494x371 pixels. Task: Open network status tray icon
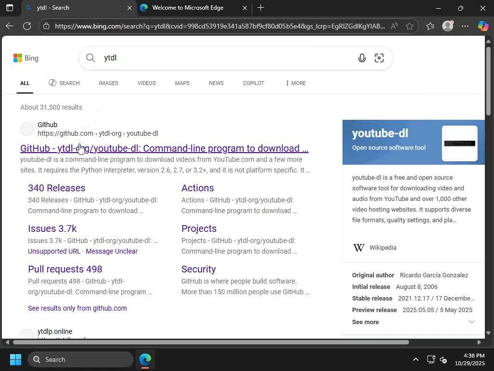coord(431,359)
